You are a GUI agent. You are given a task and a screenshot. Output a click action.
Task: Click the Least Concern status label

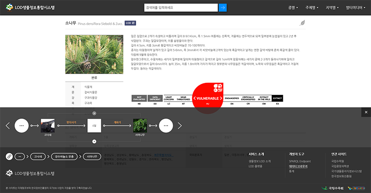169,98
